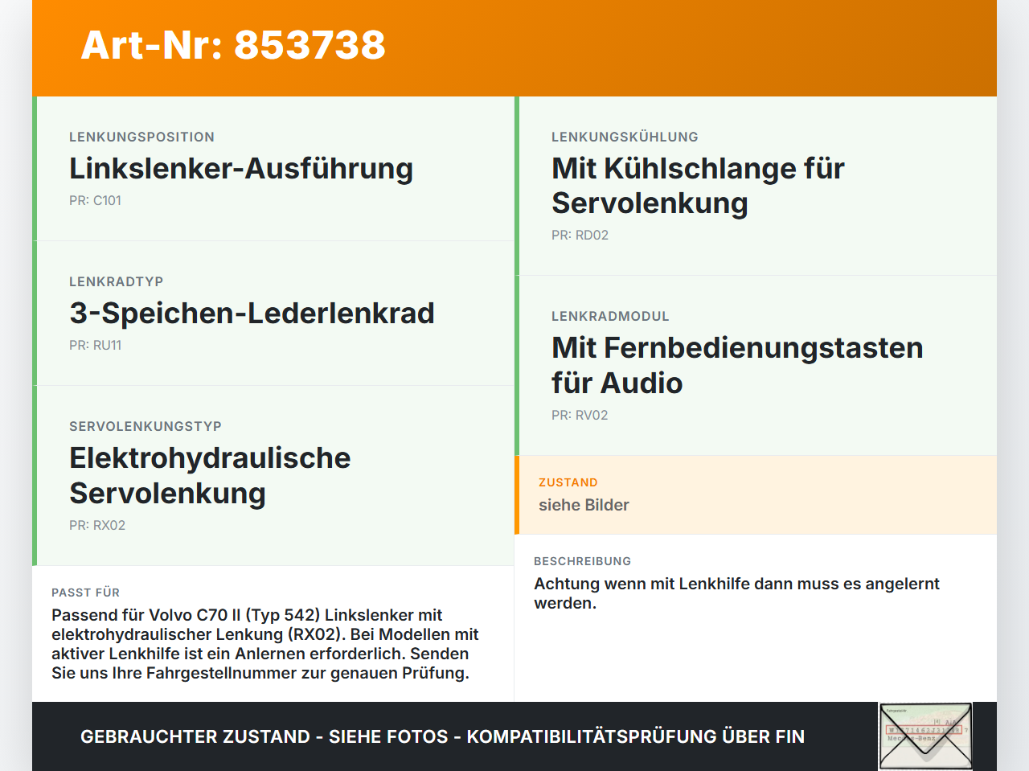Click the orange Zustand box
This screenshot has width=1029, height=771.
[756, 495]
